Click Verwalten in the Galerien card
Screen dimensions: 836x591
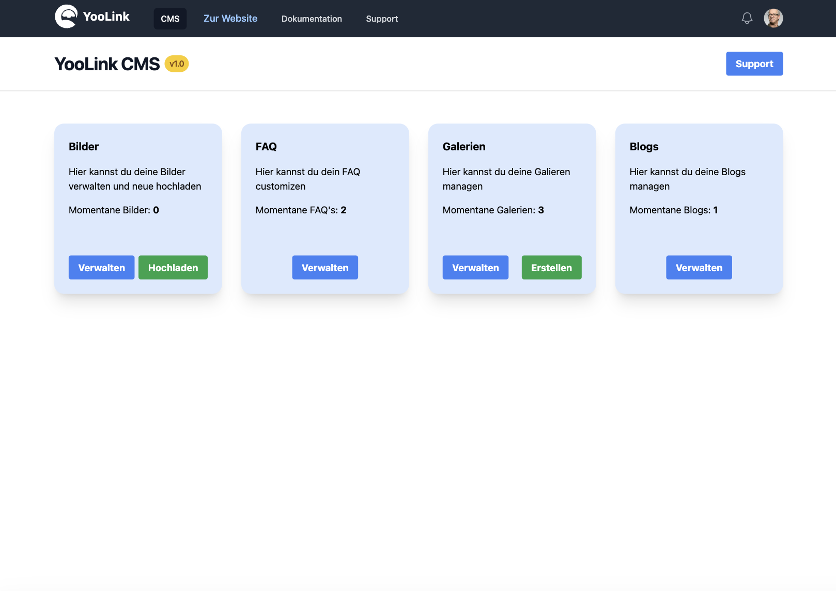475,268
